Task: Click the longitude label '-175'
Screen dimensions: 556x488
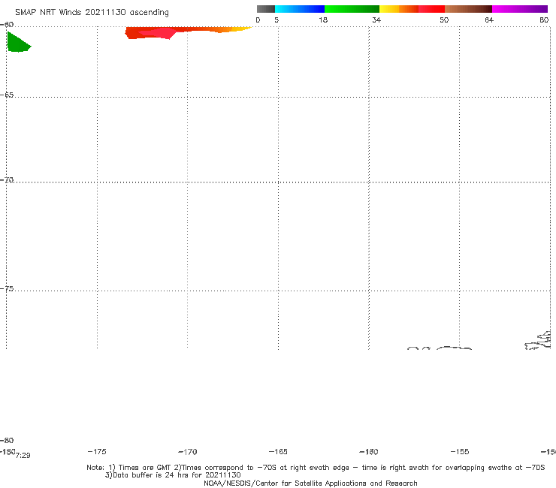Action: 97,451
